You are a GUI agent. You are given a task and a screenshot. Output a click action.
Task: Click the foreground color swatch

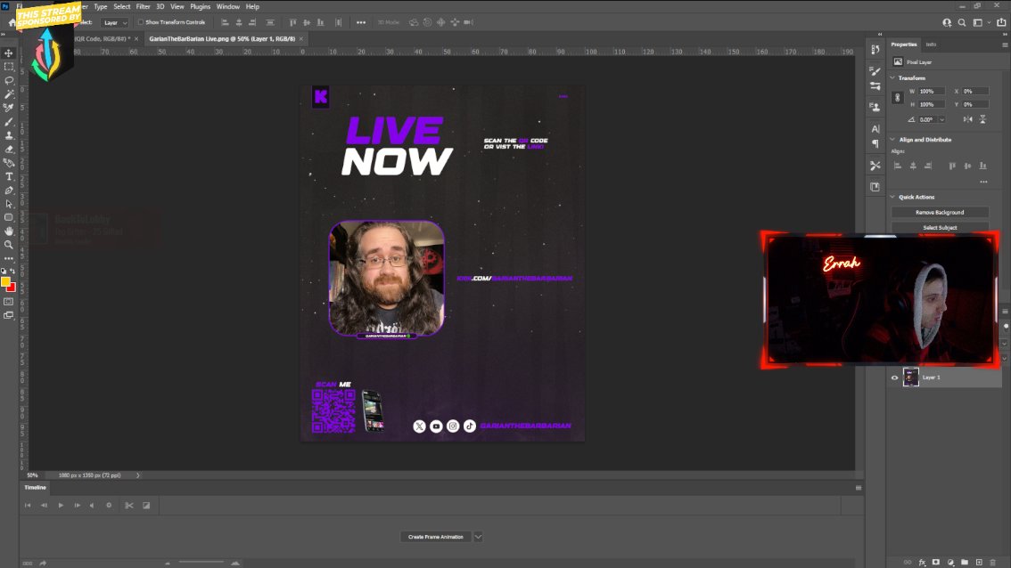pos(4,280)
